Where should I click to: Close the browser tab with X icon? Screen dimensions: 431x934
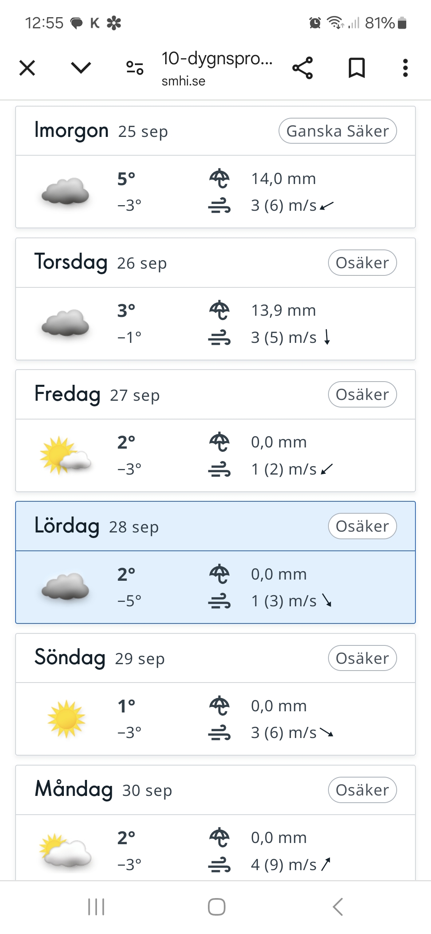[27, 67]
